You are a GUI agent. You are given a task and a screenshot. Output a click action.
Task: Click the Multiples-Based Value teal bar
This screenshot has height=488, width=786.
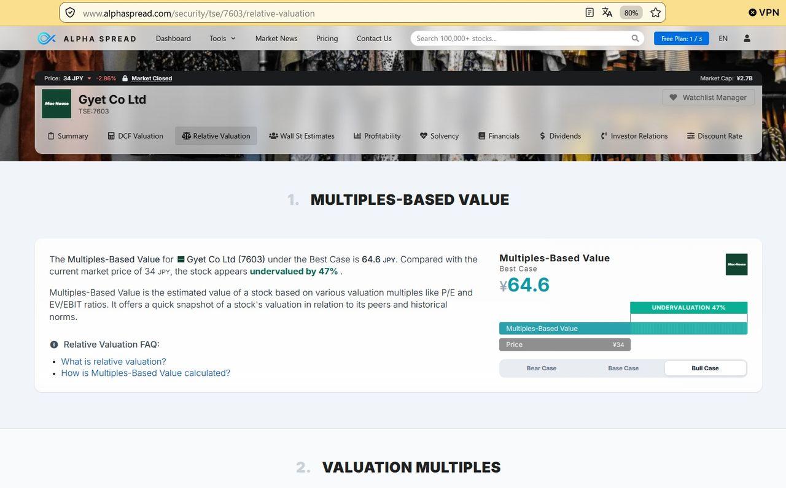pyautogui.click(x=623, y=329)
